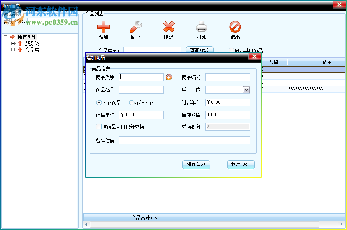This screenshot has height=230, width=347.
Task: Click the horizontal scrollbar's left arrow
Action: point(86,224)
